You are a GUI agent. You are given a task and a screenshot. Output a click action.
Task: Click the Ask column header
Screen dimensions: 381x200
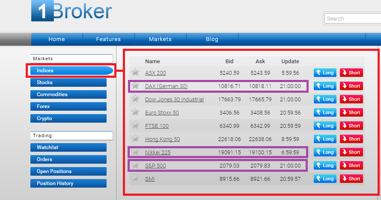(260, 62)
